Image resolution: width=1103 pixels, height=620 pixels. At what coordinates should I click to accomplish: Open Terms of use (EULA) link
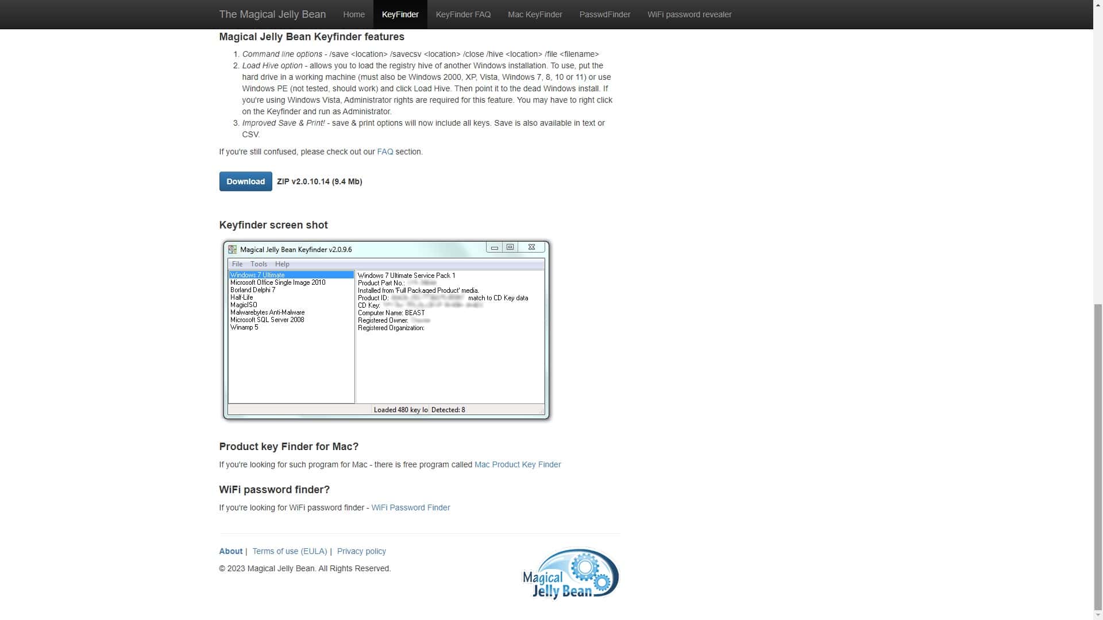(290, 551)
